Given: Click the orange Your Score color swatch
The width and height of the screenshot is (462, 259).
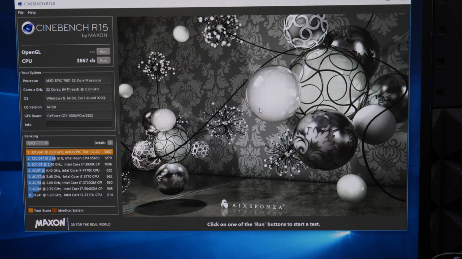Looking at the screenshot, I should pos(30,210).
